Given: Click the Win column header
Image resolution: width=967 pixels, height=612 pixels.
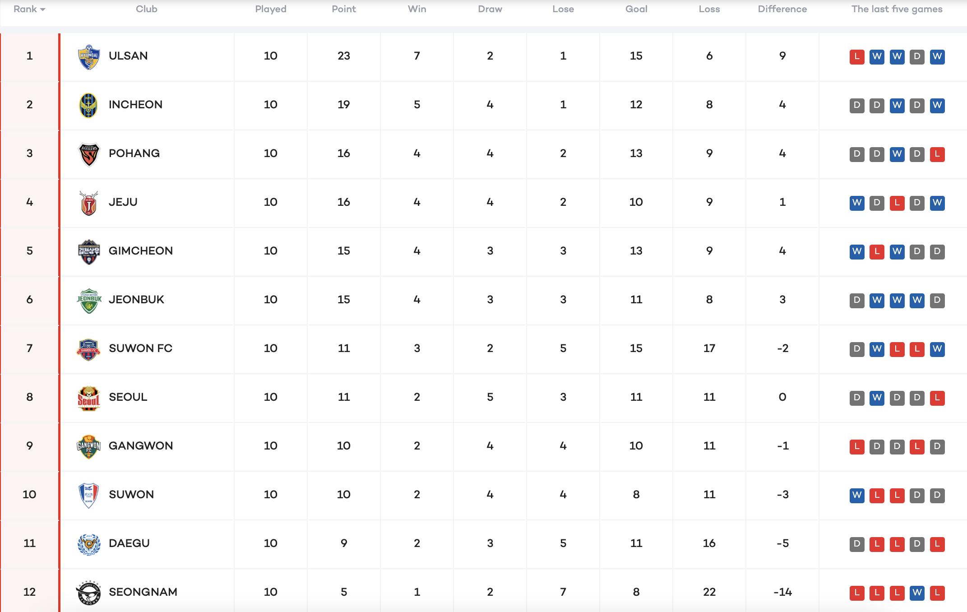Looking at the screenshot, I should coord(417,9).
